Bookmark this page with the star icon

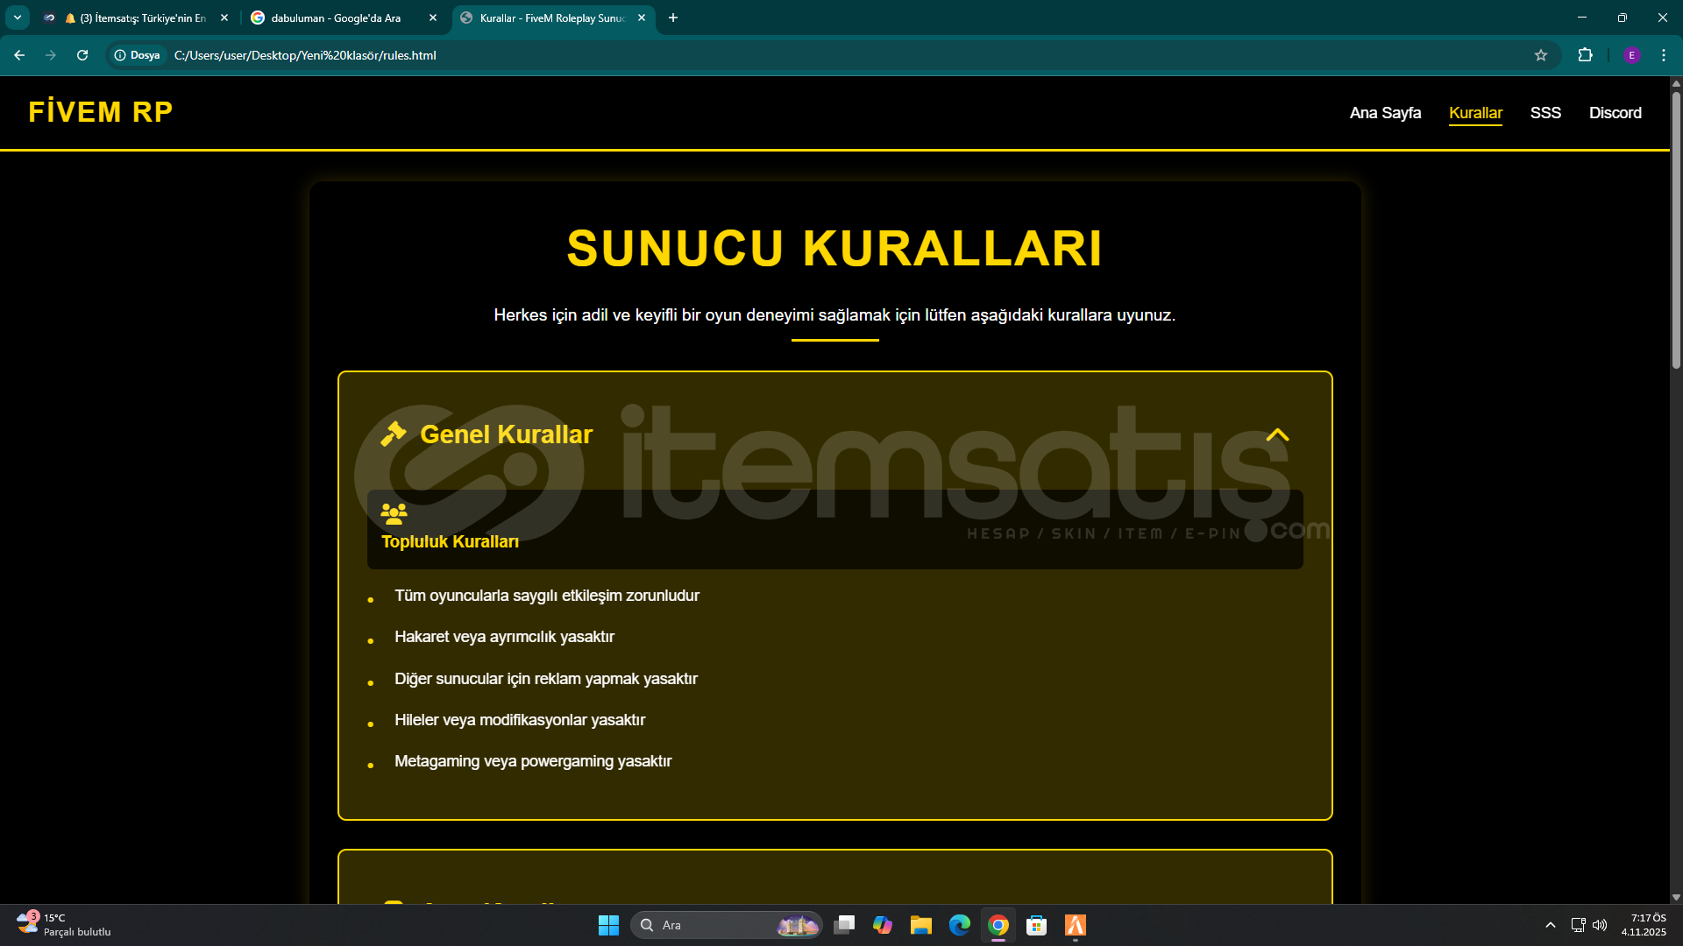pos(1541,55)
